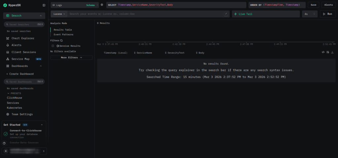Switch analysis mode to Event Patterns
Viewport: 338px width, 158px height.
coord(63,35)
